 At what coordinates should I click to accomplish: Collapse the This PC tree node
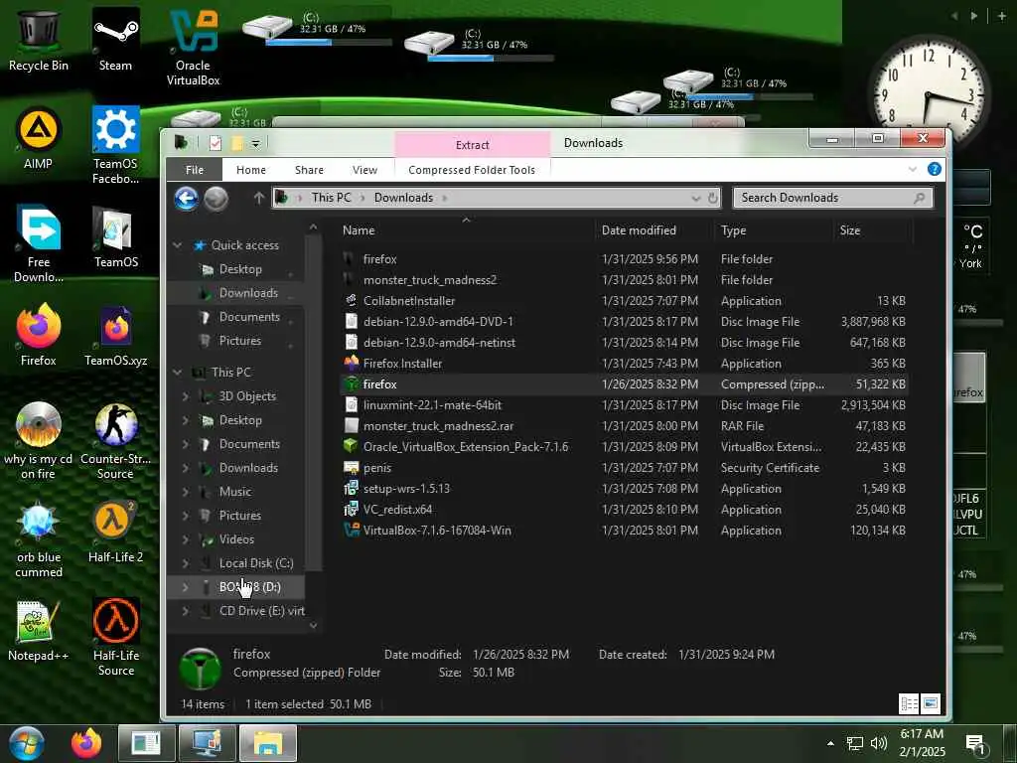click(x=177, y=373)
